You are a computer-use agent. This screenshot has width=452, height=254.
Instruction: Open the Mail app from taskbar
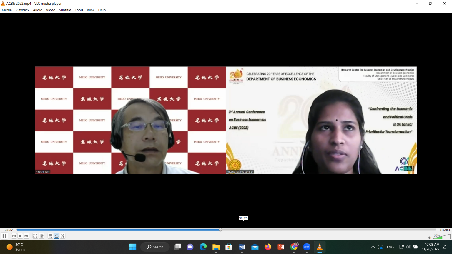[255, 247]
